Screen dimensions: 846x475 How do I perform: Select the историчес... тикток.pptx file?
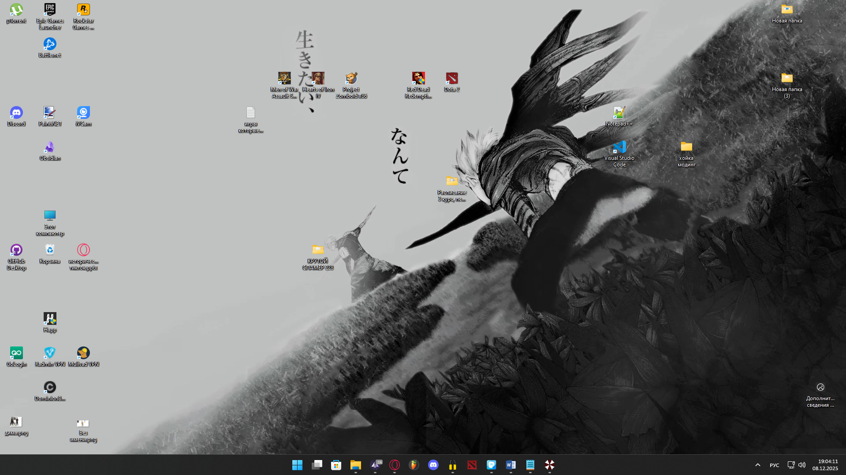click(83, 258)
